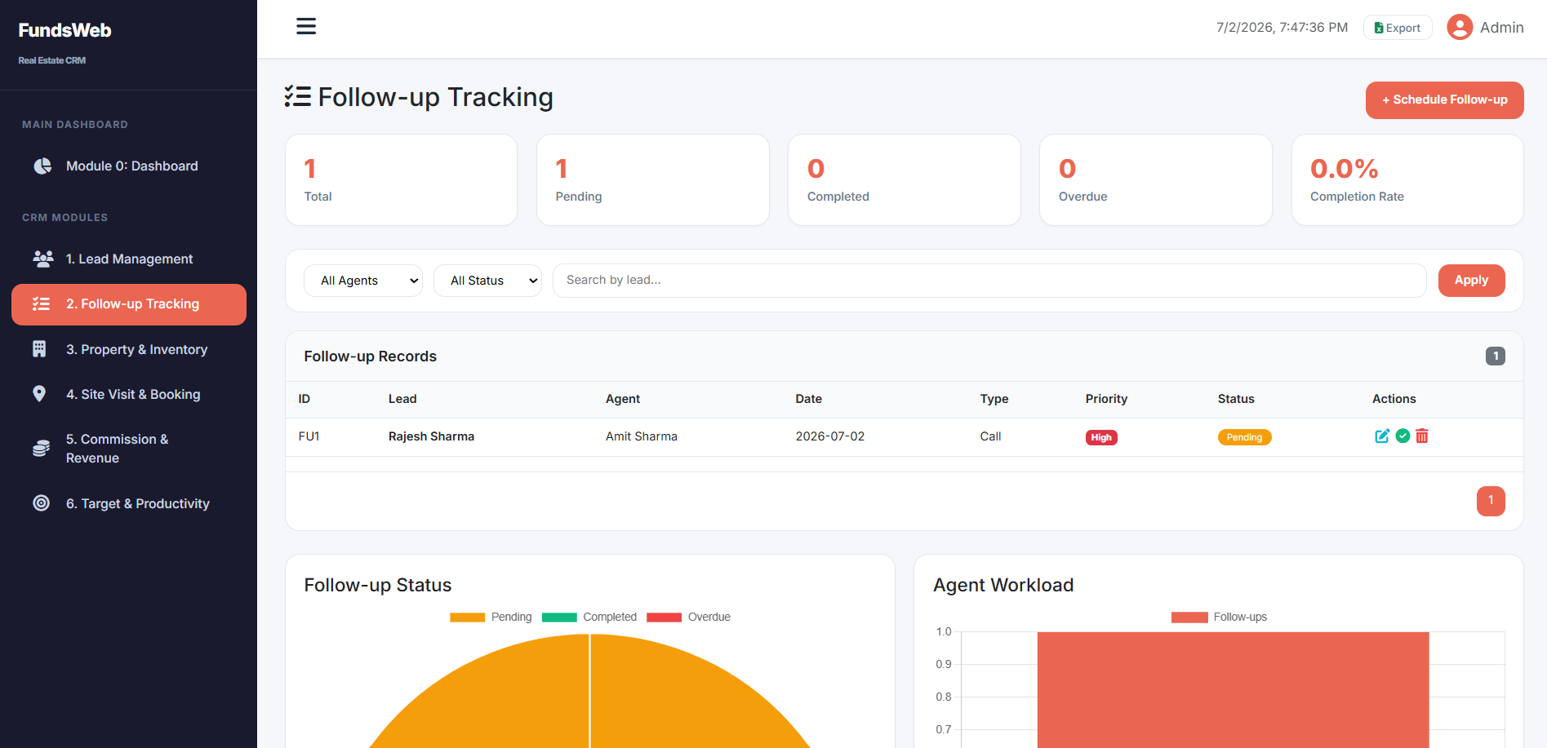Click the Status column header

tap(1236, 399)
